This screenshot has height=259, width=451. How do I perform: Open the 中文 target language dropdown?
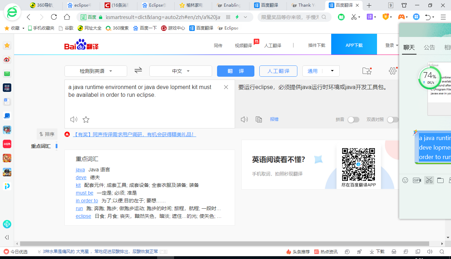click(x=180, y=71)
